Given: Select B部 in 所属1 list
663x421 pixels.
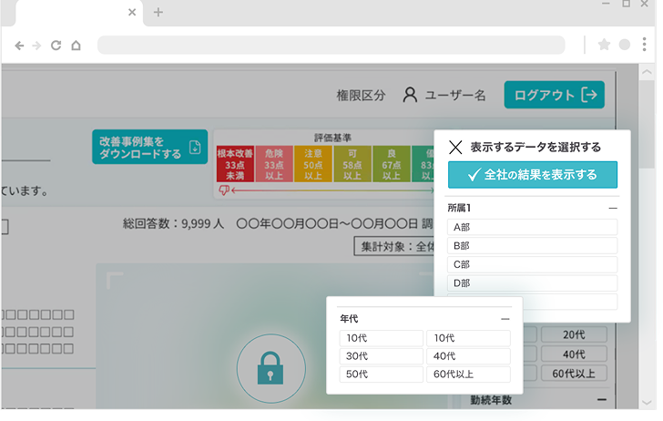Looking at the screenshot, I should tap(532, 246).
